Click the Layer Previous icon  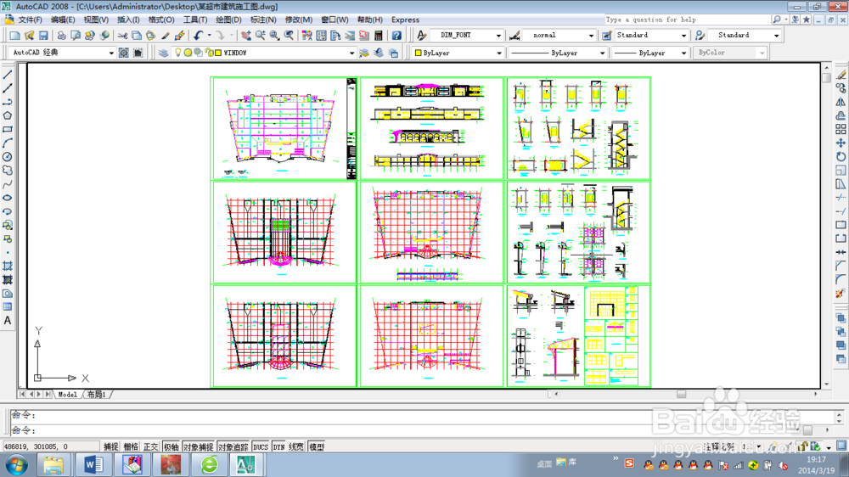point(379,53)
